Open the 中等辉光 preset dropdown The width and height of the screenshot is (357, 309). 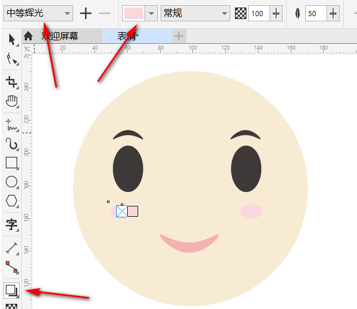[x=67, y=13]
